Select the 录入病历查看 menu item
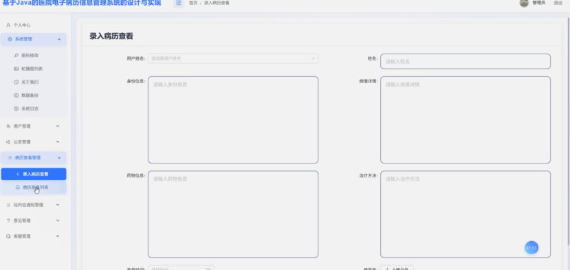570x270 pixels. tap(34, 174)
